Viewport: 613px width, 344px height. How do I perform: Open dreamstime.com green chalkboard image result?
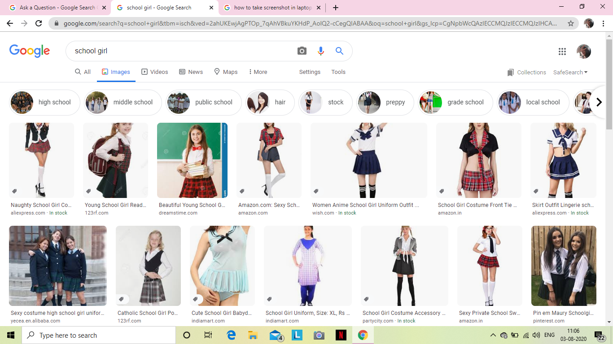(x=192, y=160)
